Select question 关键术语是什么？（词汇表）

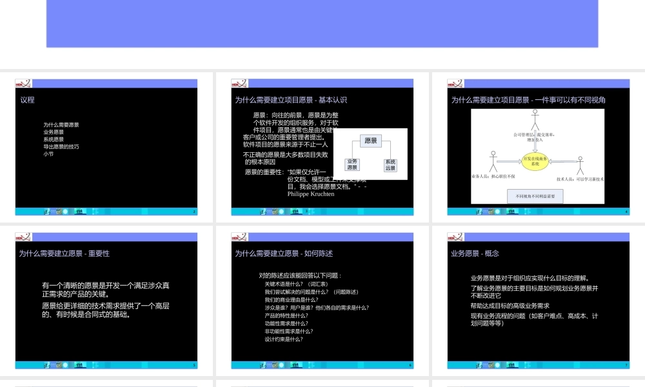click(296, 284)
